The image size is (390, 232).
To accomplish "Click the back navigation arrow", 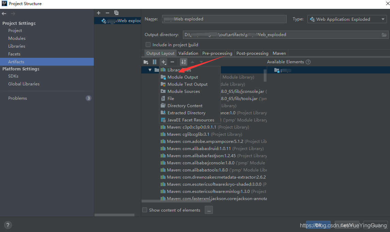I will click(4, 14).
